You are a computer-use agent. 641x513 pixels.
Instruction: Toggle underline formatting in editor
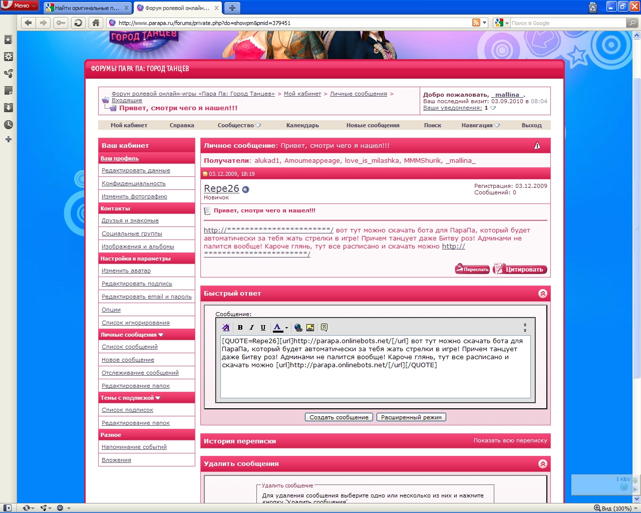point(263,328)
